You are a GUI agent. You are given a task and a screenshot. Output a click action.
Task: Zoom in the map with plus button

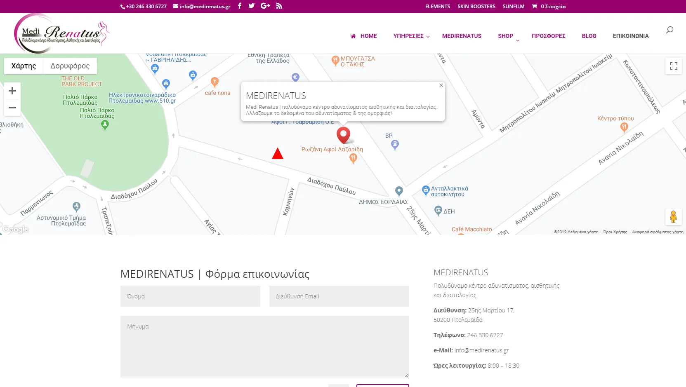coord(12,91)
